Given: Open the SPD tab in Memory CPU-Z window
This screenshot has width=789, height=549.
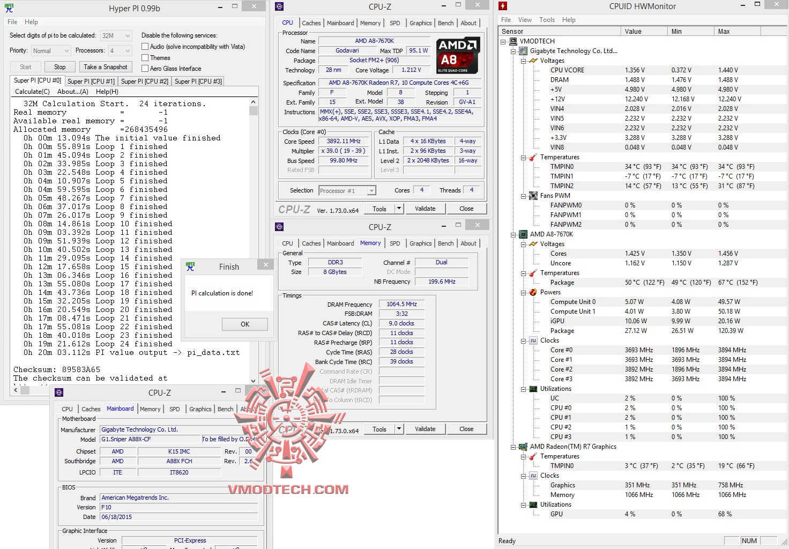Looking at the screenshot, I should (394, 243).
